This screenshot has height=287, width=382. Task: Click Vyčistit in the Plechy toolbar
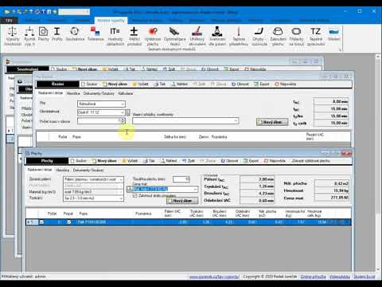(130, 161)
